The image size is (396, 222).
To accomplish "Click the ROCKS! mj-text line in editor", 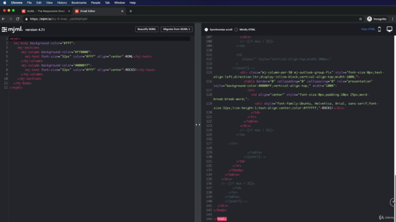I will 90,70.
